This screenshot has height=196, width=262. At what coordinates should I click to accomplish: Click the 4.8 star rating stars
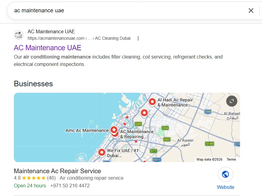[x=34, y=178]
